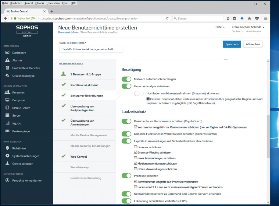
Task: Go back with the browser back arrow
Action: pyautogui.click(x=5, y=18)
